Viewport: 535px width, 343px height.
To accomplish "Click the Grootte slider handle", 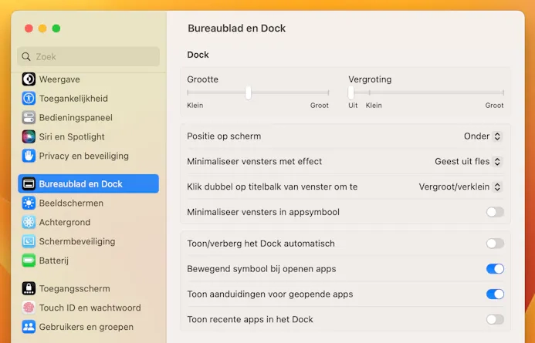I will click(x=248, y=92).
